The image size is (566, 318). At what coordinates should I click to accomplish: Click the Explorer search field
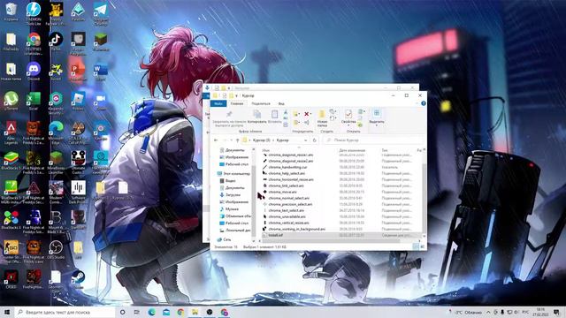click(x=373, y=140)
